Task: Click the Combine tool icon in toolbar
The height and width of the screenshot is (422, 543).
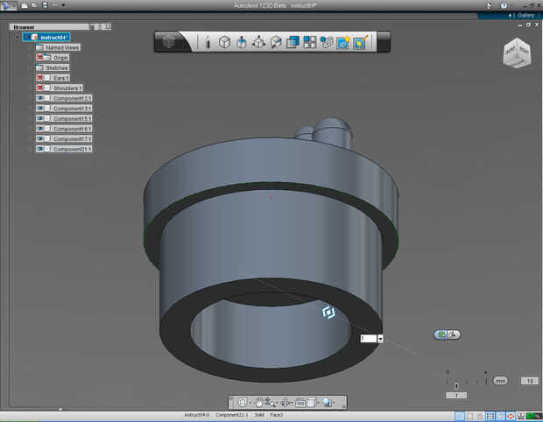Action: (x=293, y=41)
